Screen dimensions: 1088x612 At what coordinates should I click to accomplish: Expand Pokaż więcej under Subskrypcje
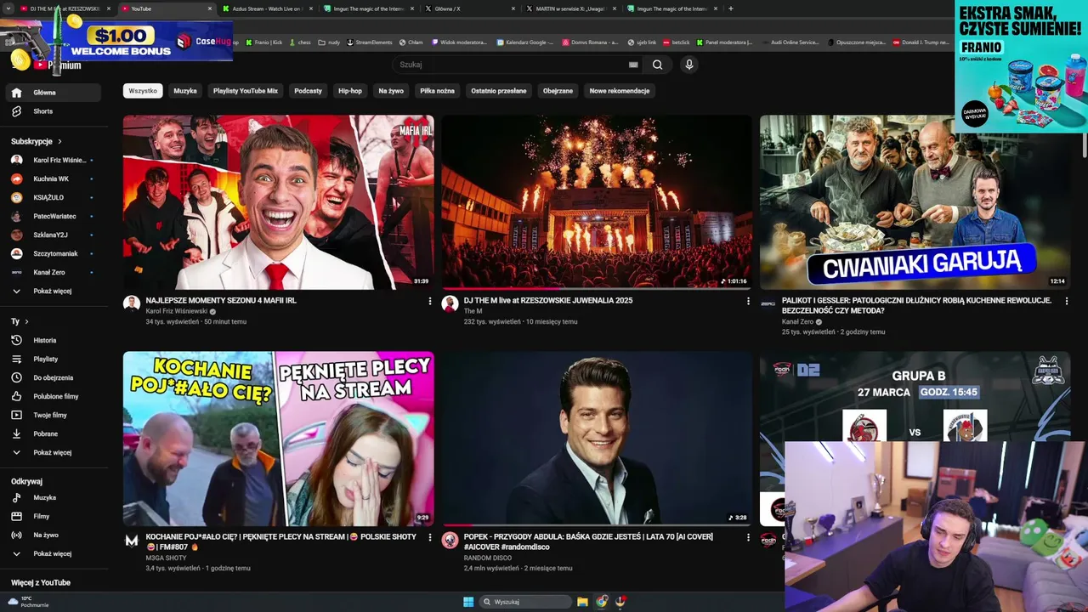pyautogui.click(x=53, y=291)
